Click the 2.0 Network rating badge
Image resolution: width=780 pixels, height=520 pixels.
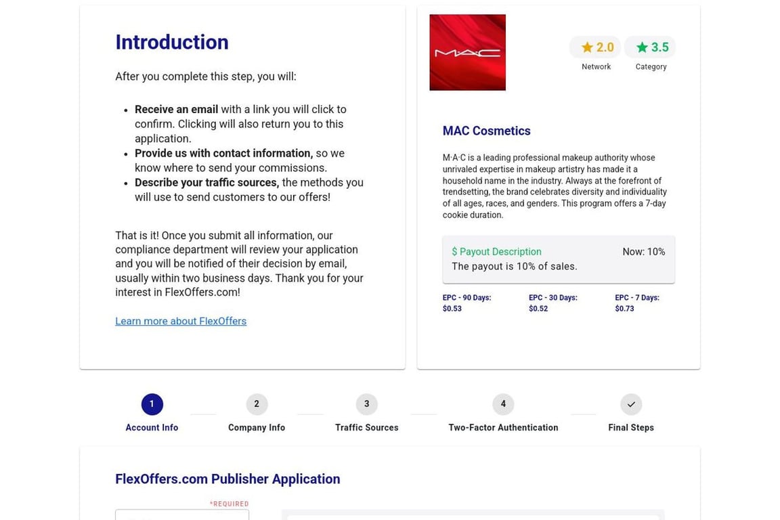(595, 47)
